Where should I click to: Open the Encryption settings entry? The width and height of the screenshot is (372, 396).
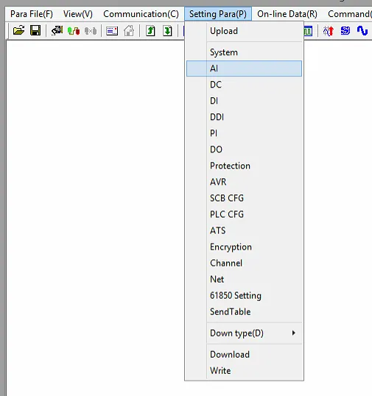[x=244, y=247]
